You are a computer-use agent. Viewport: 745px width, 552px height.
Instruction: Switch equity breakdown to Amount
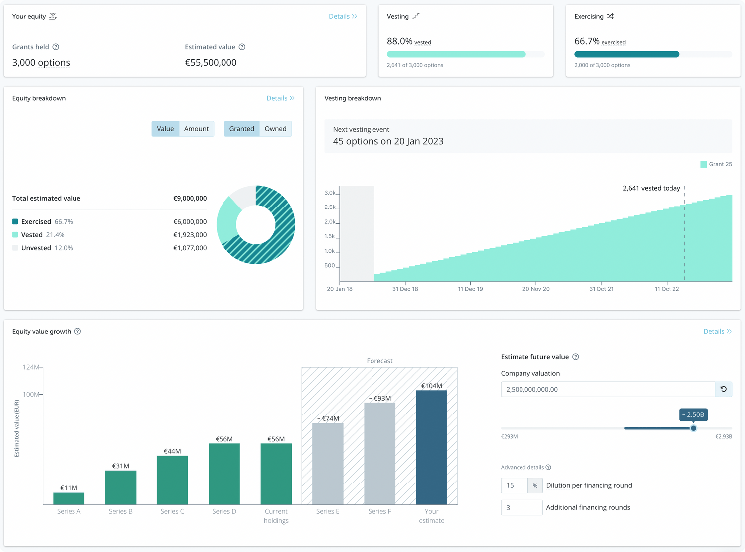point(196,129)
